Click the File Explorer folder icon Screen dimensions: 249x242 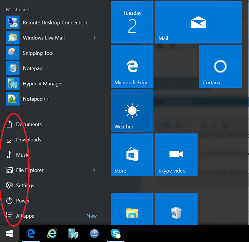9,170
